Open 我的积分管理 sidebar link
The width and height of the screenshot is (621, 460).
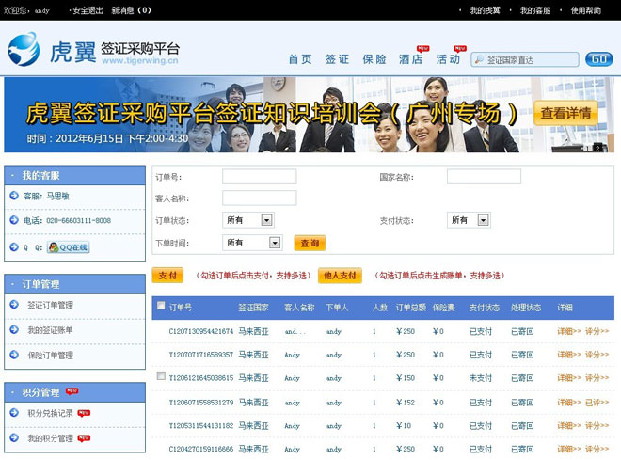50,437
